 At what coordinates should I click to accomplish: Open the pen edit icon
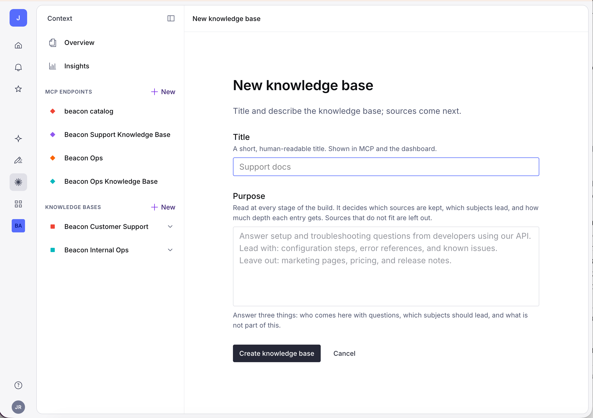click(18, 160)
